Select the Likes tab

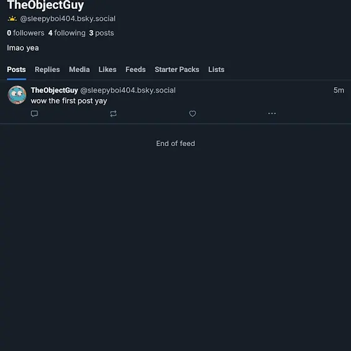107,70
